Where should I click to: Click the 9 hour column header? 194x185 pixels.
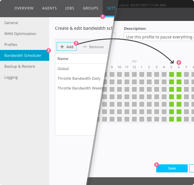(112, 67)
